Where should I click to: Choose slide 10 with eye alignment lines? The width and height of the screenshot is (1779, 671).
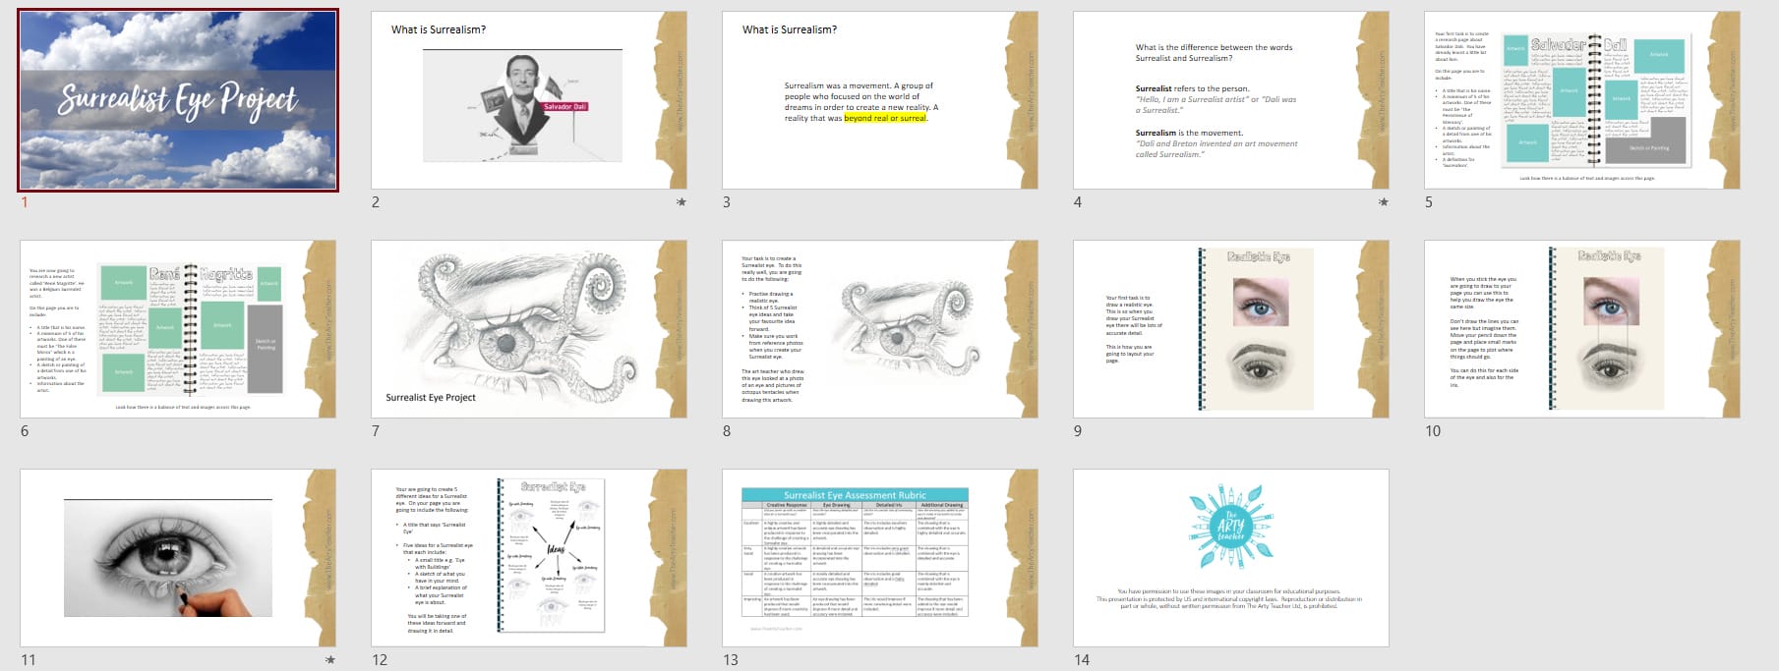pyautogui.click(x=1581, y=329)
